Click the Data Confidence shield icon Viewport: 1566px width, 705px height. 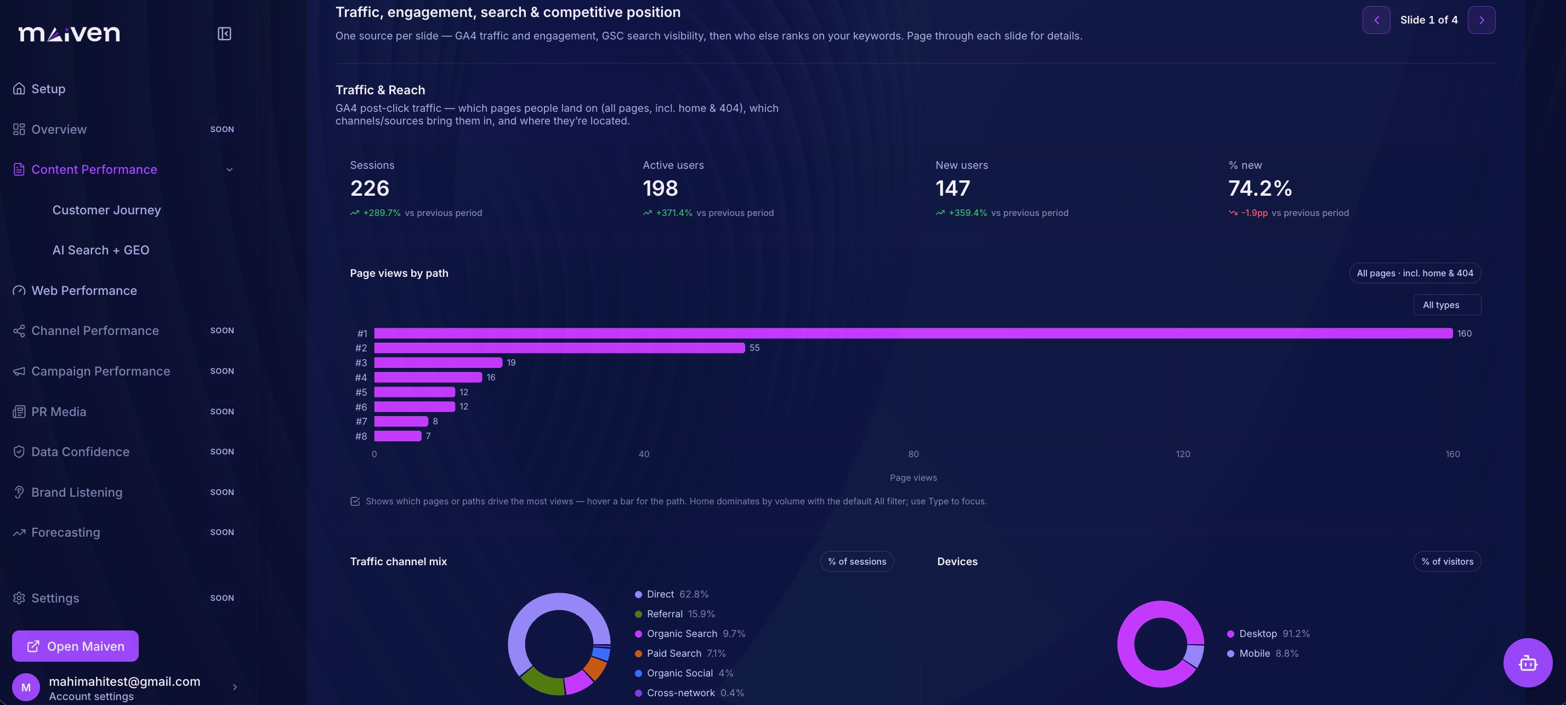19,452
